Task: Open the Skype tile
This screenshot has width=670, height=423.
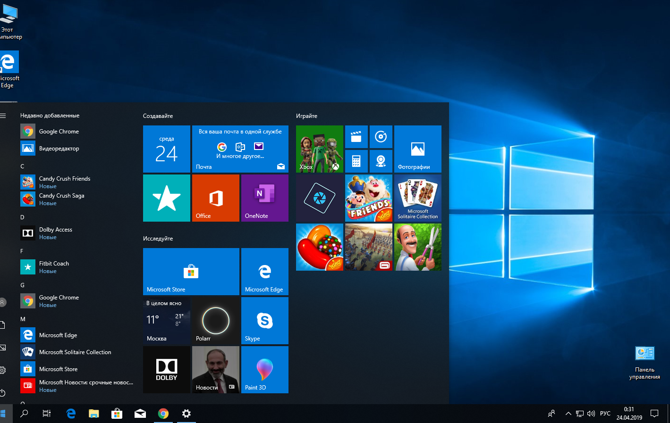Action: pos(265,321)
